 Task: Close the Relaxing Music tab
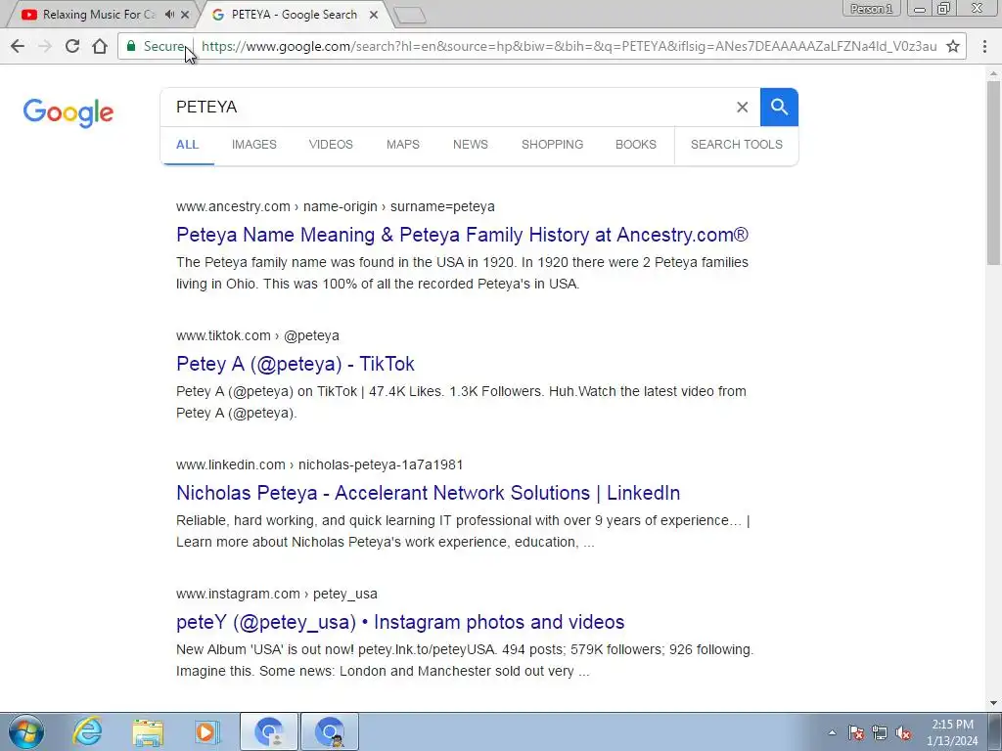185,14
